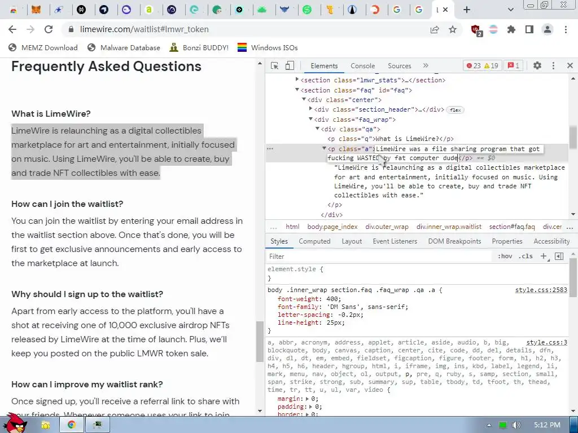Open the profile avatar menu

[548, 29]
